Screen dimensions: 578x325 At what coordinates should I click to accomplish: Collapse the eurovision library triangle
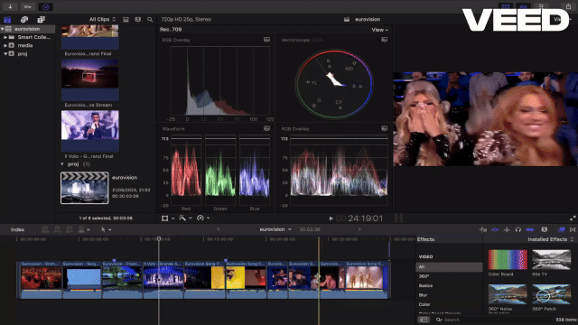pos(3,29)
